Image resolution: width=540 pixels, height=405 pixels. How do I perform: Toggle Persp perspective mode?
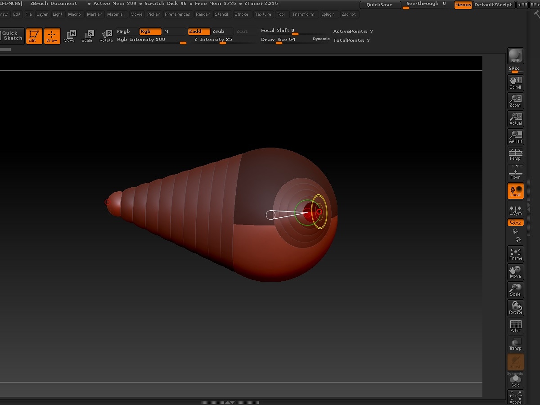pyautogui.click(x=515, y=154)
